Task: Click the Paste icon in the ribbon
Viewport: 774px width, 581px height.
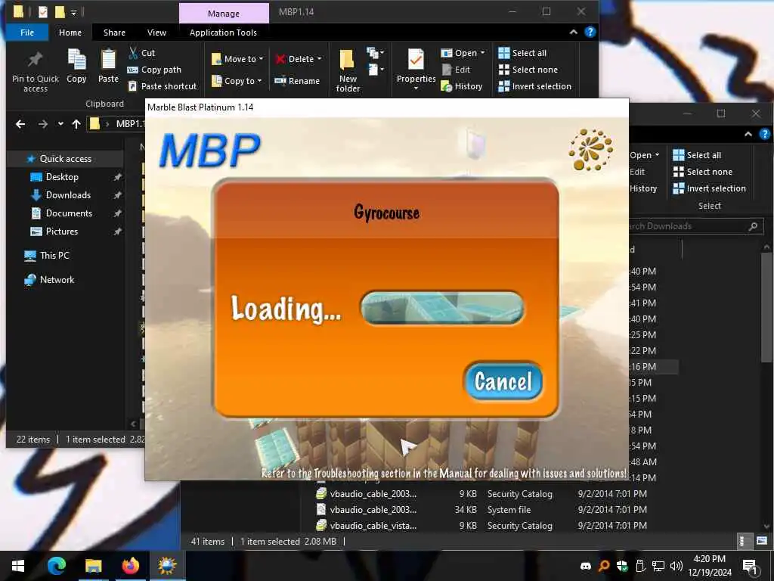Action: tap(108, 66)
